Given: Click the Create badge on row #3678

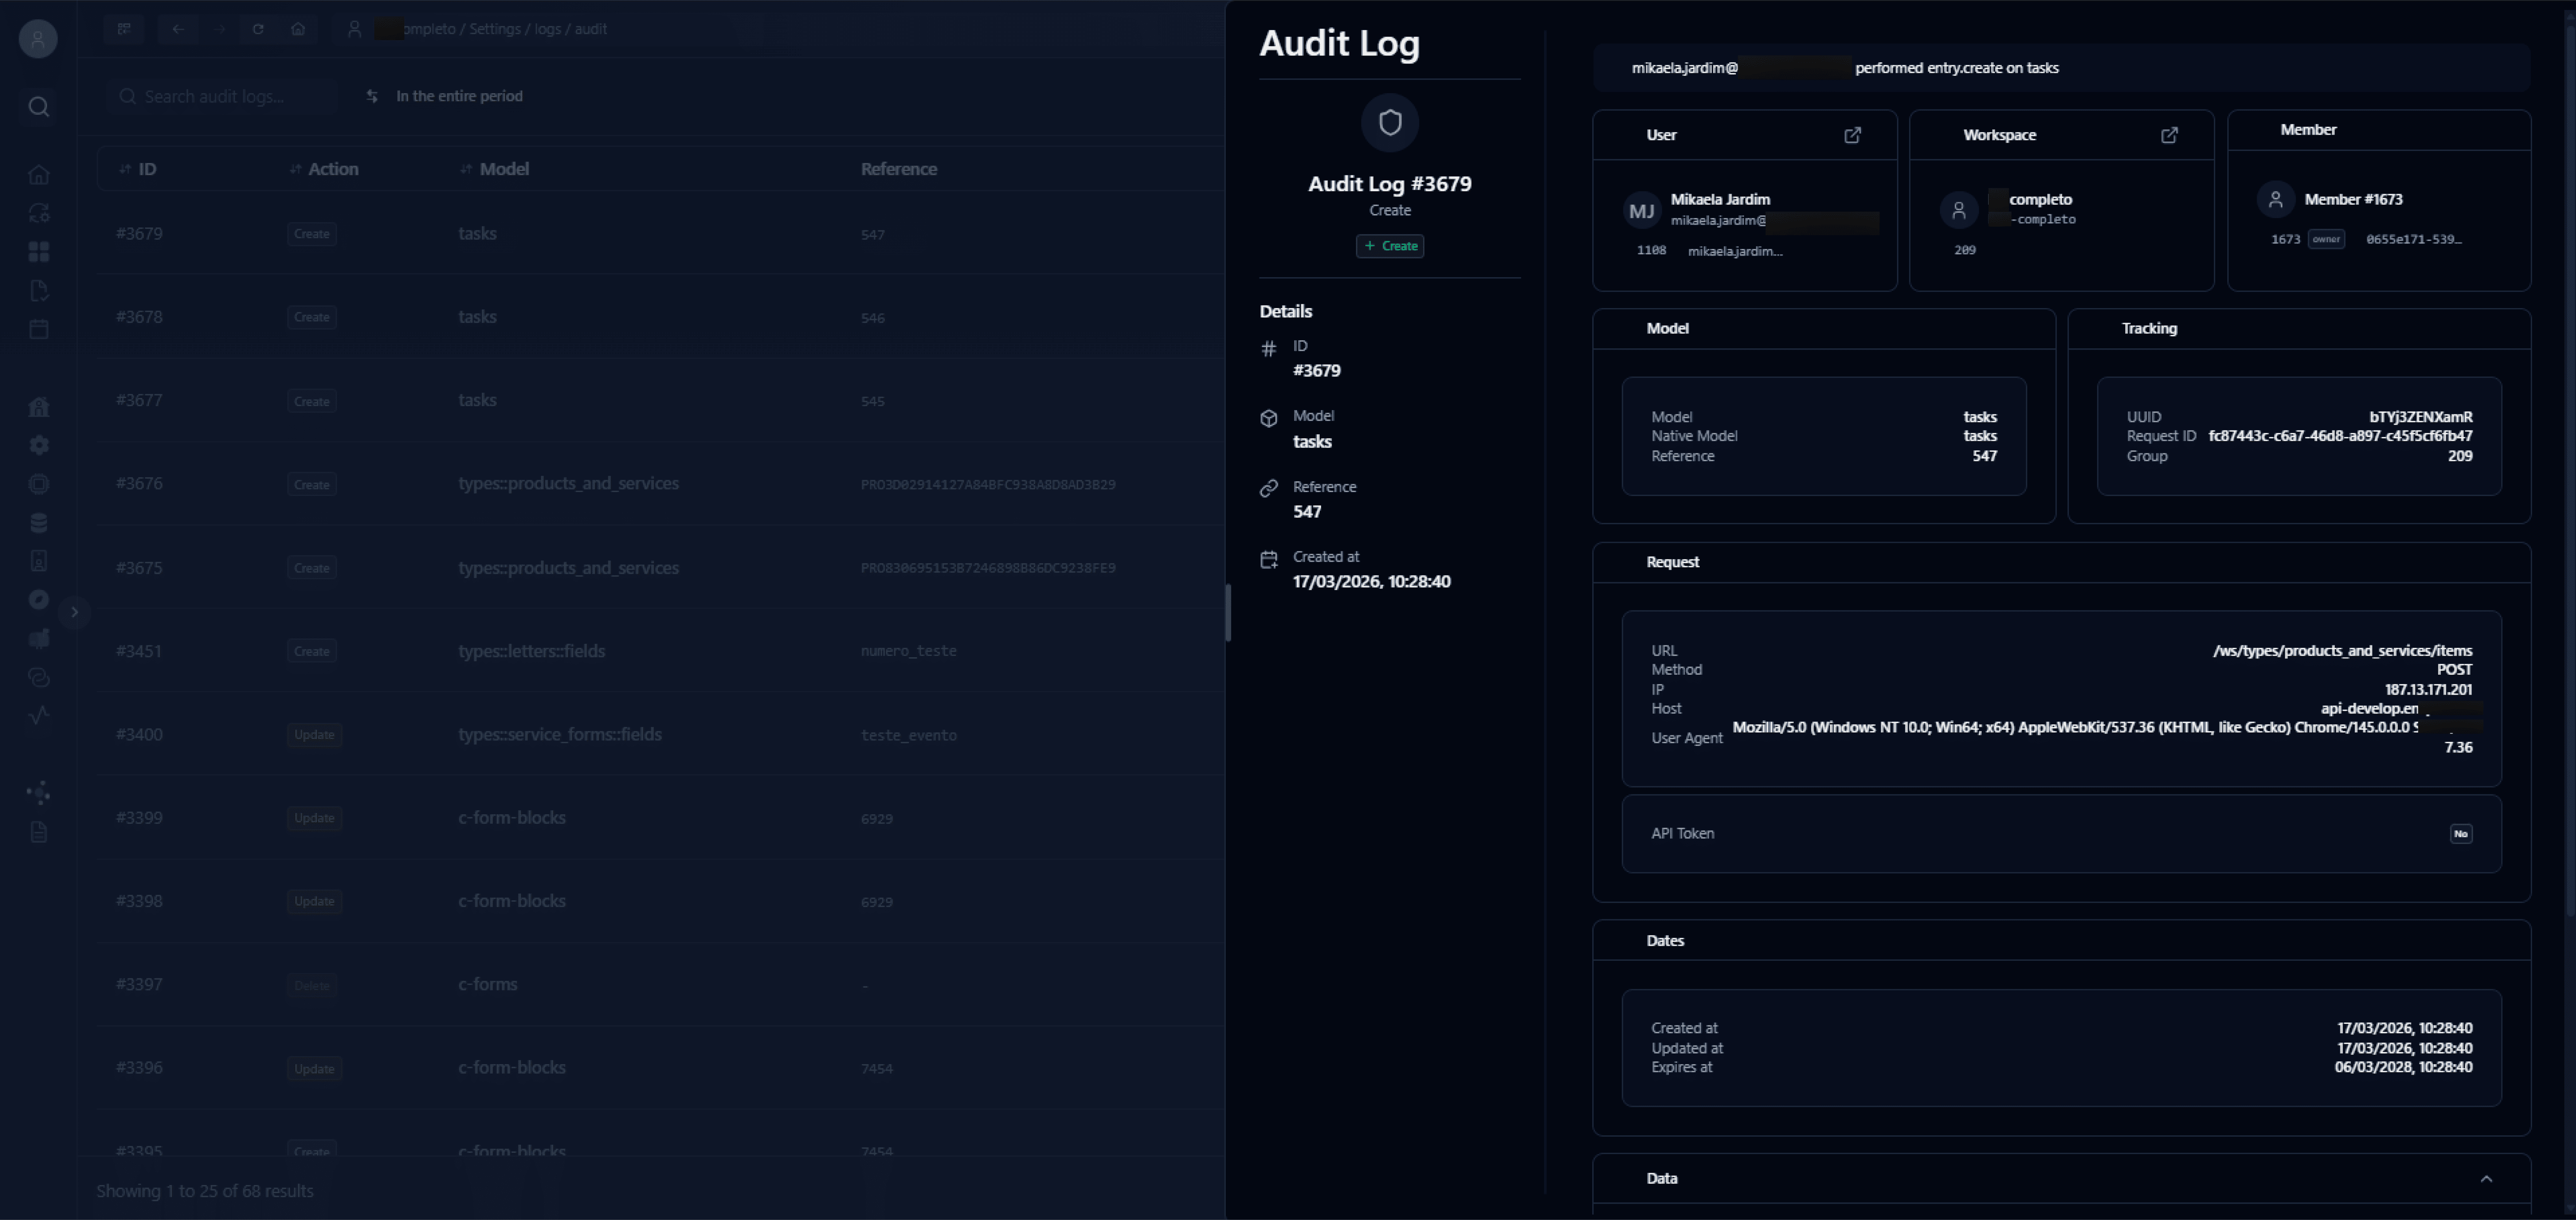Looking at the screenshot, I should pos(312,318).
